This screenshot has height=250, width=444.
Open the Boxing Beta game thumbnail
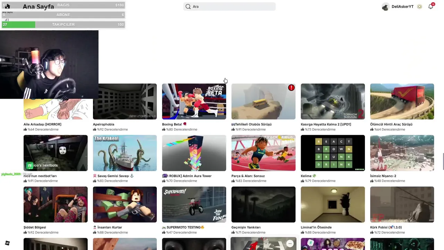pyautogui.click(x=194, y=101)
